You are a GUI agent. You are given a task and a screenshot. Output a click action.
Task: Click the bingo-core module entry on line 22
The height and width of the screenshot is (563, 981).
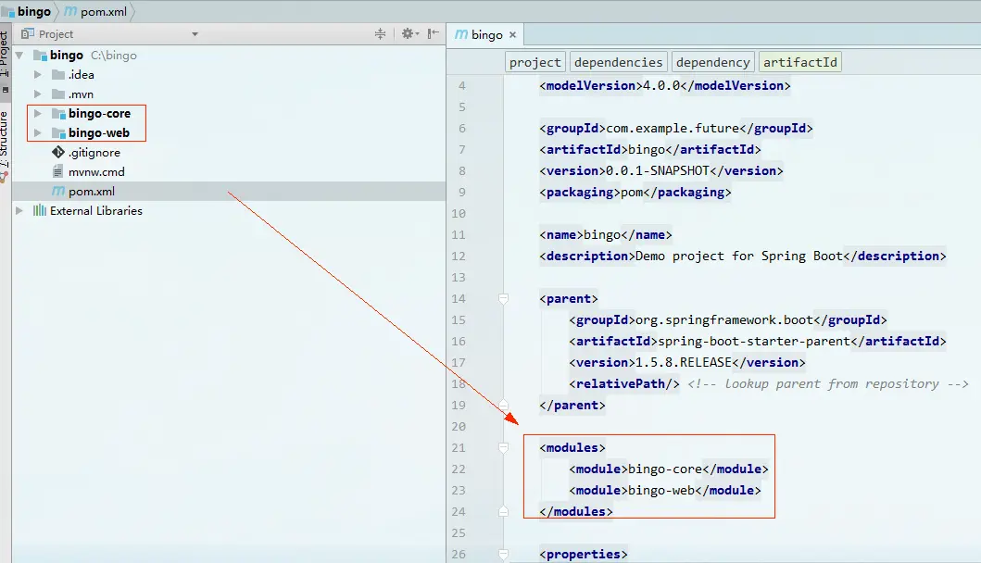[x=668, y=469]
